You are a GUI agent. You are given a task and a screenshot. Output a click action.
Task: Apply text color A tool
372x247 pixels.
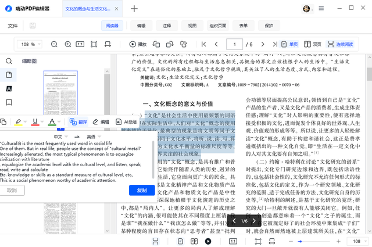coord(52,121)
